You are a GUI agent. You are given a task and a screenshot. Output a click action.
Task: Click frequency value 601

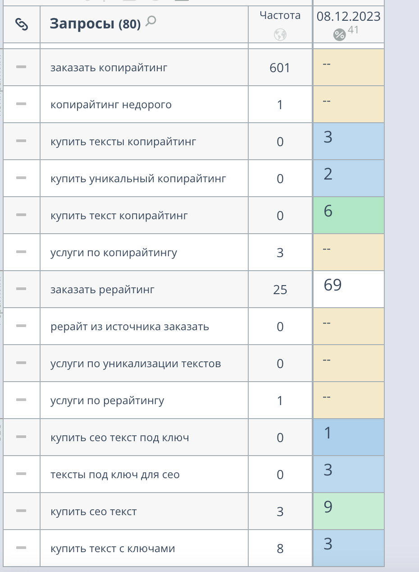(280, 68)
